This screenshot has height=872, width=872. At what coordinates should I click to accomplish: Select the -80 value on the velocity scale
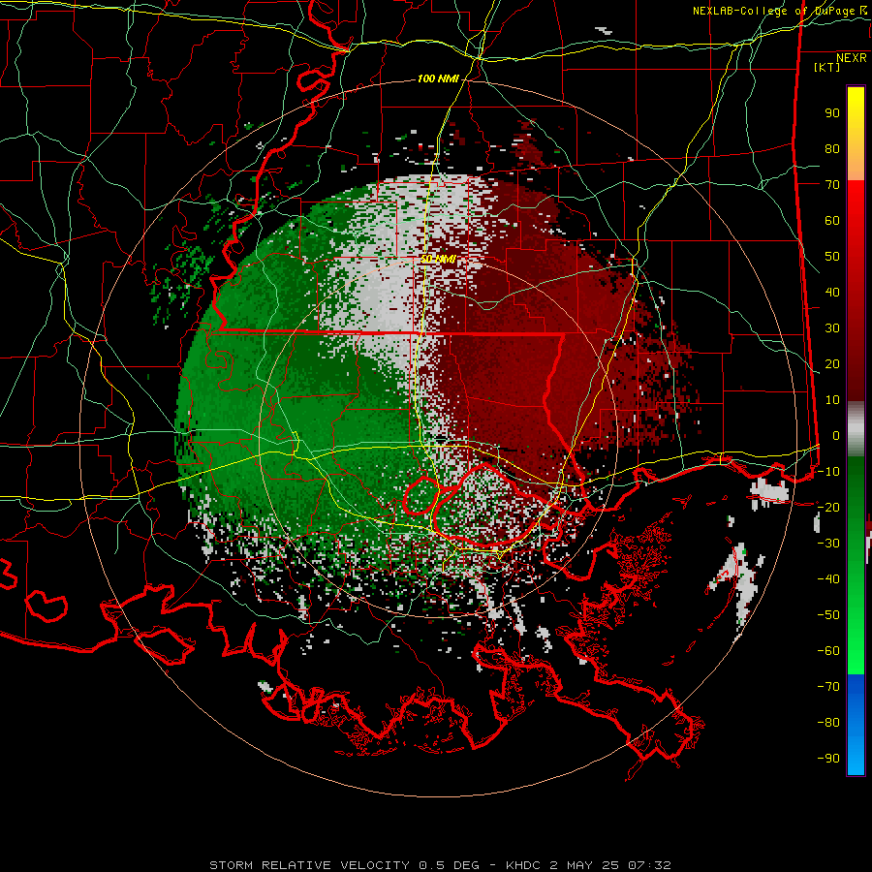[828, 723]
